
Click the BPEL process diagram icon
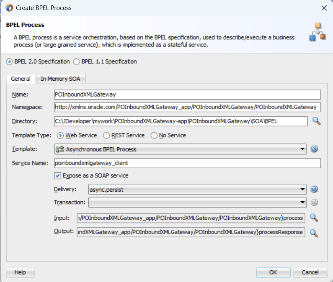(x=318, y=32)
